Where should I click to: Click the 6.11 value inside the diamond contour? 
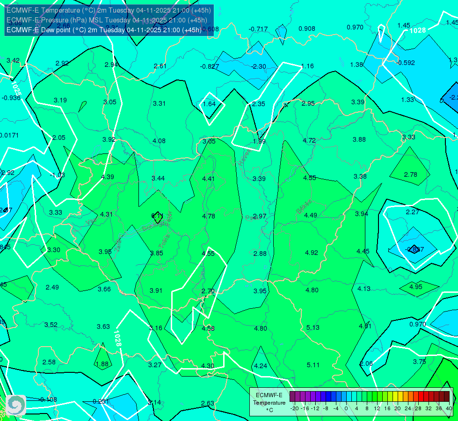(157, 216)
